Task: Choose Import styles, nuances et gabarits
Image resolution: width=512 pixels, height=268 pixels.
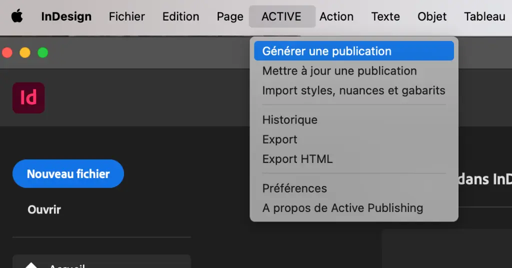Action: point(354,90)
